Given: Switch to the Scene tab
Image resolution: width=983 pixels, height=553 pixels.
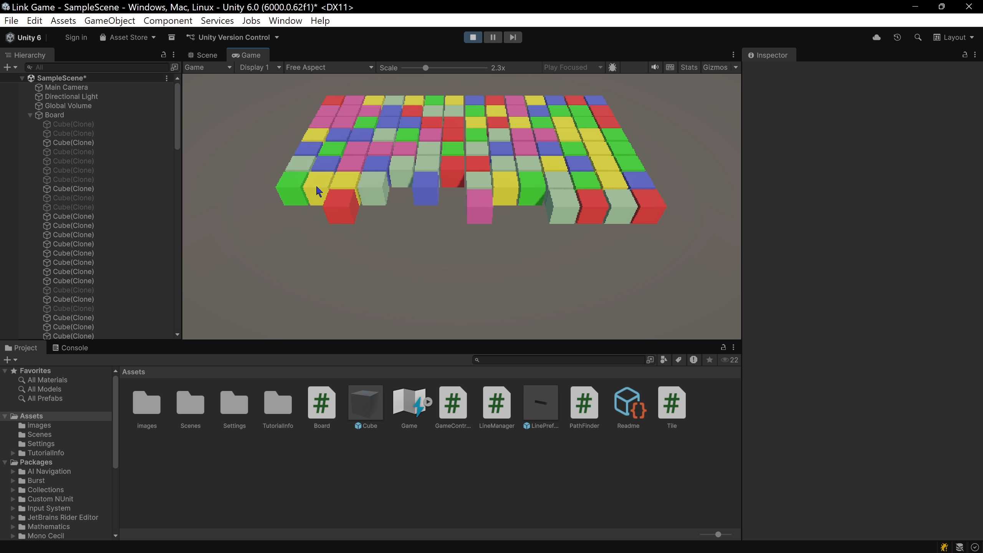Looking at the screenshot, I should (x=203, y=55).
